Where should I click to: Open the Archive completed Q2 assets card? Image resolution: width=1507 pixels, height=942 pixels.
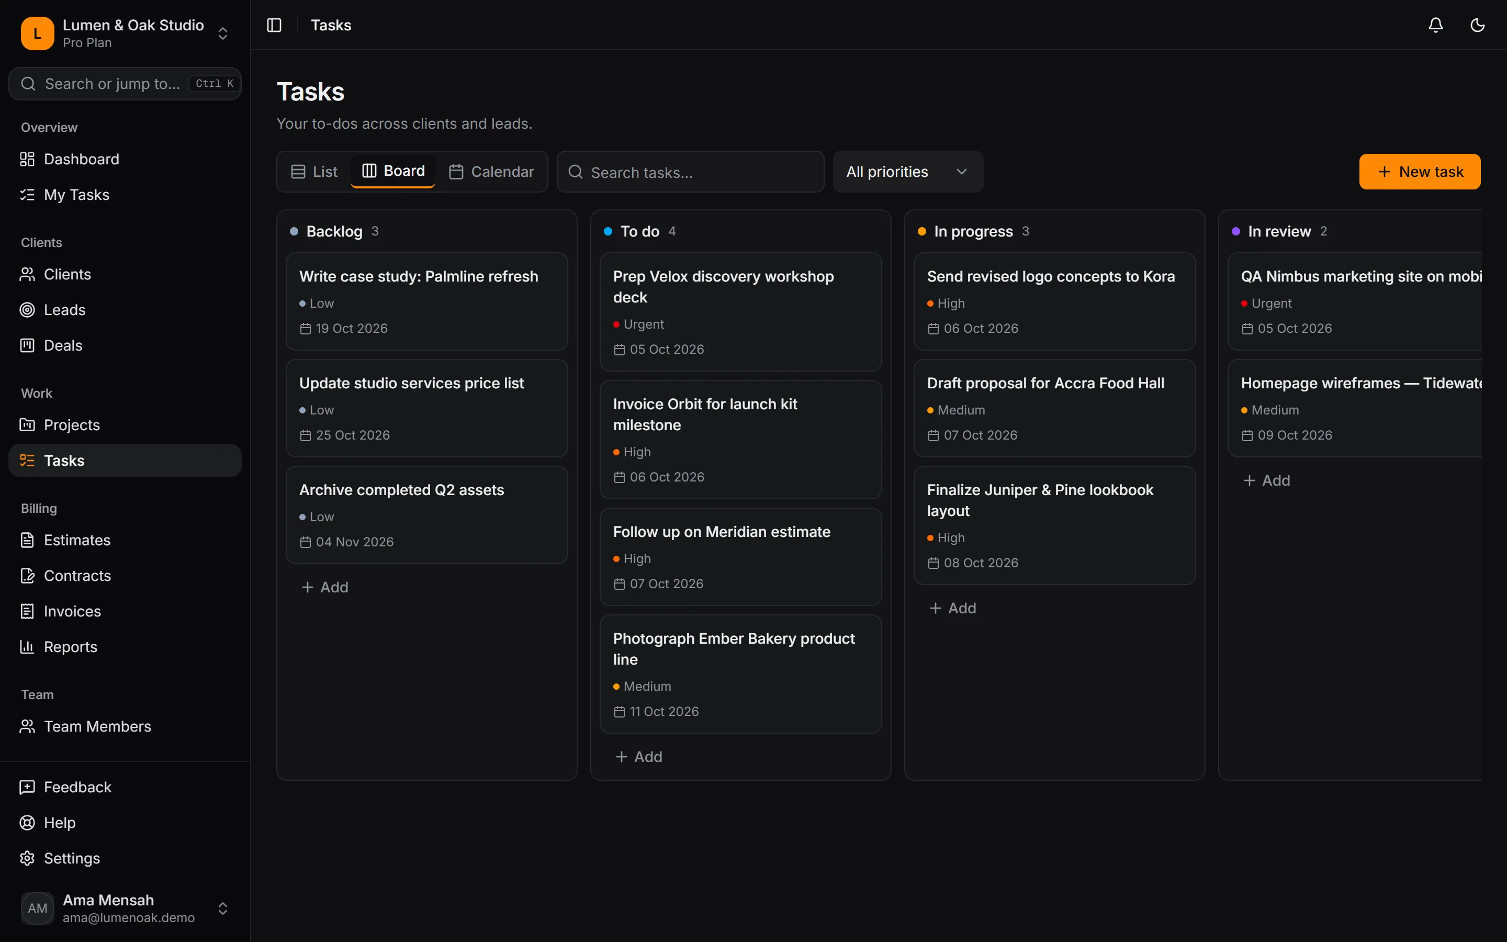426,515
